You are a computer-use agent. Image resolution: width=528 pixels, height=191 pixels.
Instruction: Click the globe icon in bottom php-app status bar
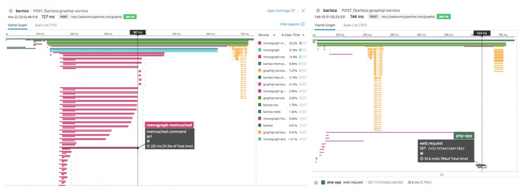[316, 182]
